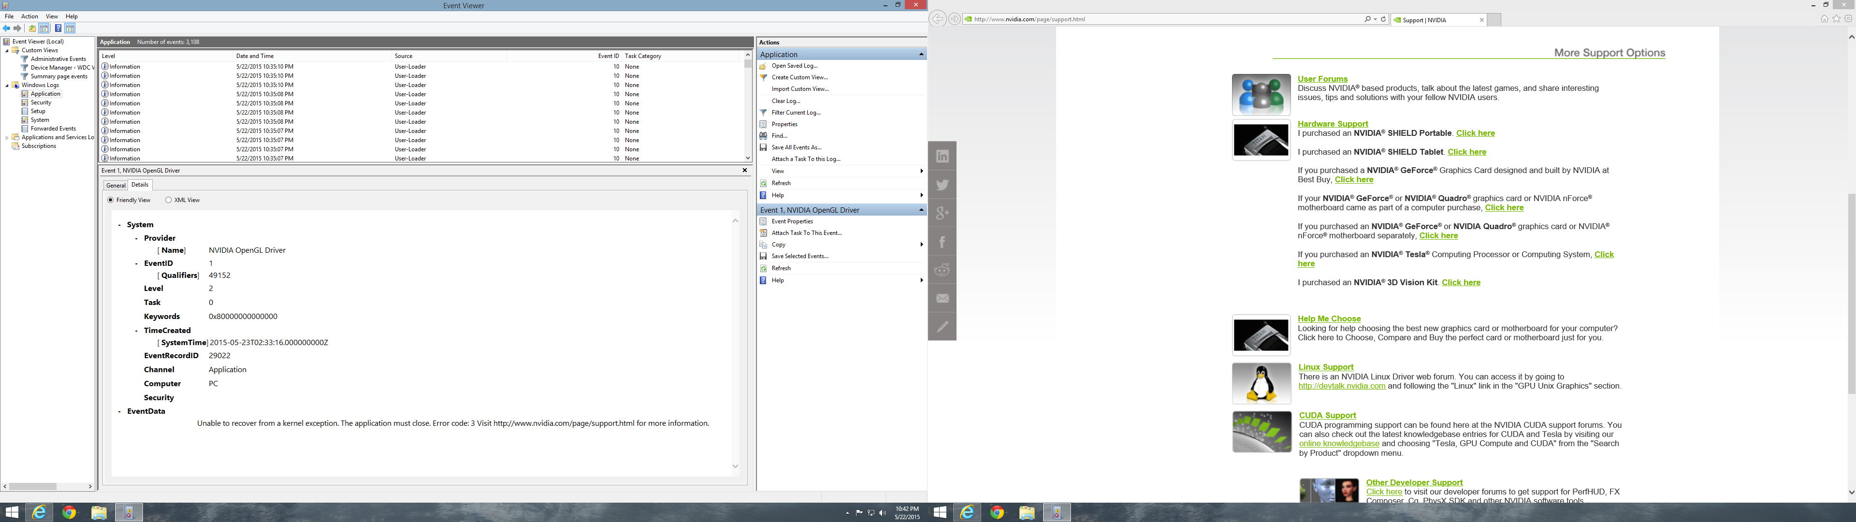Collapse the EventData node in details
Viewport: 1856px width, 522px height.
119,411
